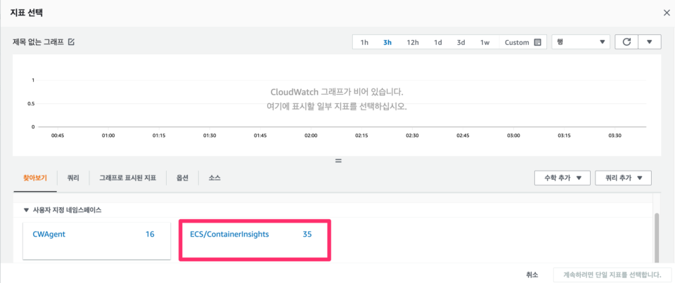Edit graph title with pencil icon
675x283 pixels.
tap(72, 42)
